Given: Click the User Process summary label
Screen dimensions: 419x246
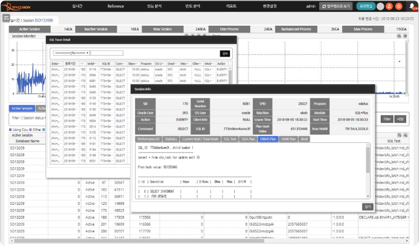Looking at the screenshot, I should (229, 29).
